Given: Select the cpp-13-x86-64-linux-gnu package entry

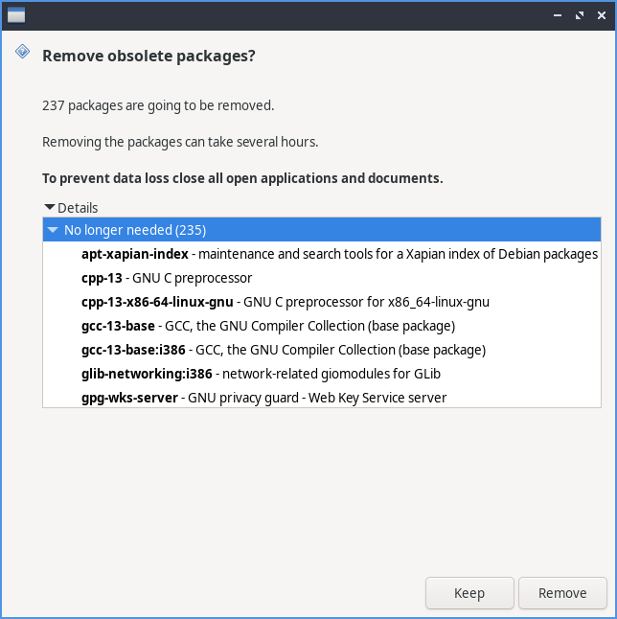Looking at the screenshot, I should 286,302.
